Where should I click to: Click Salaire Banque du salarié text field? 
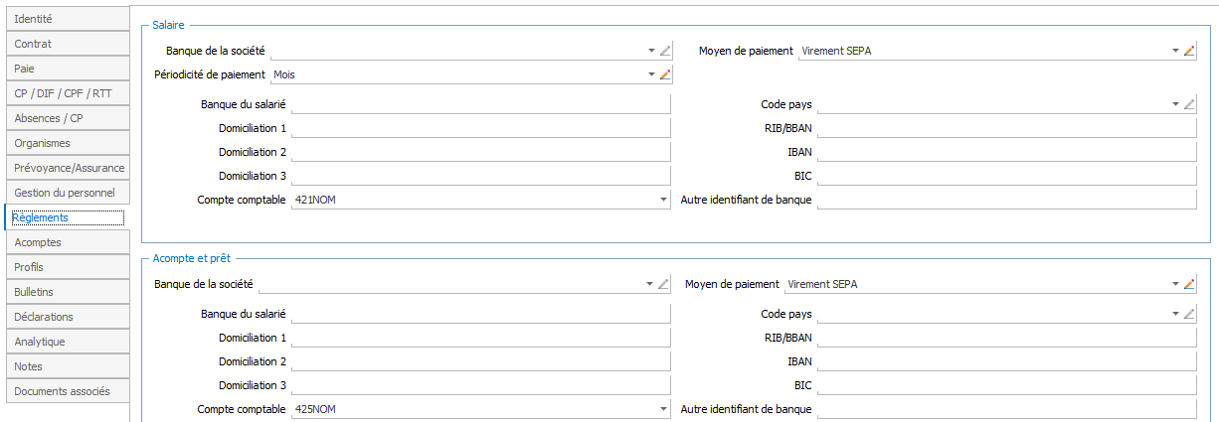point(480,104)
